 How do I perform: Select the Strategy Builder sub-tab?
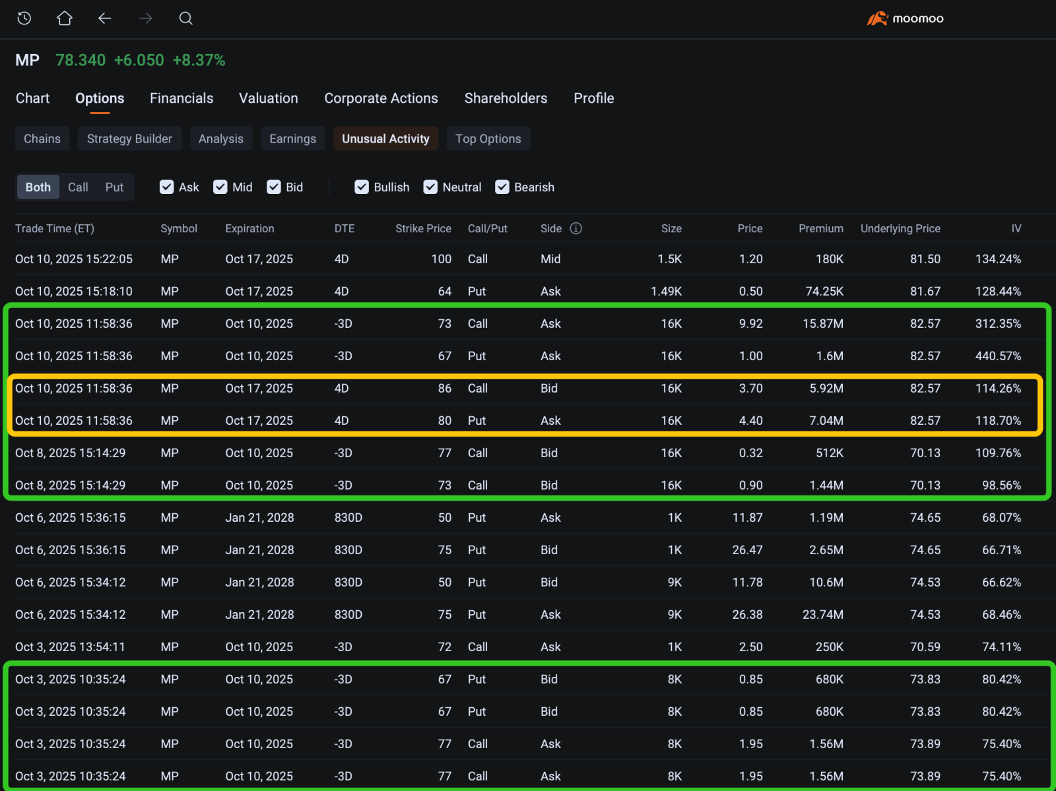(x=129, y=139)
